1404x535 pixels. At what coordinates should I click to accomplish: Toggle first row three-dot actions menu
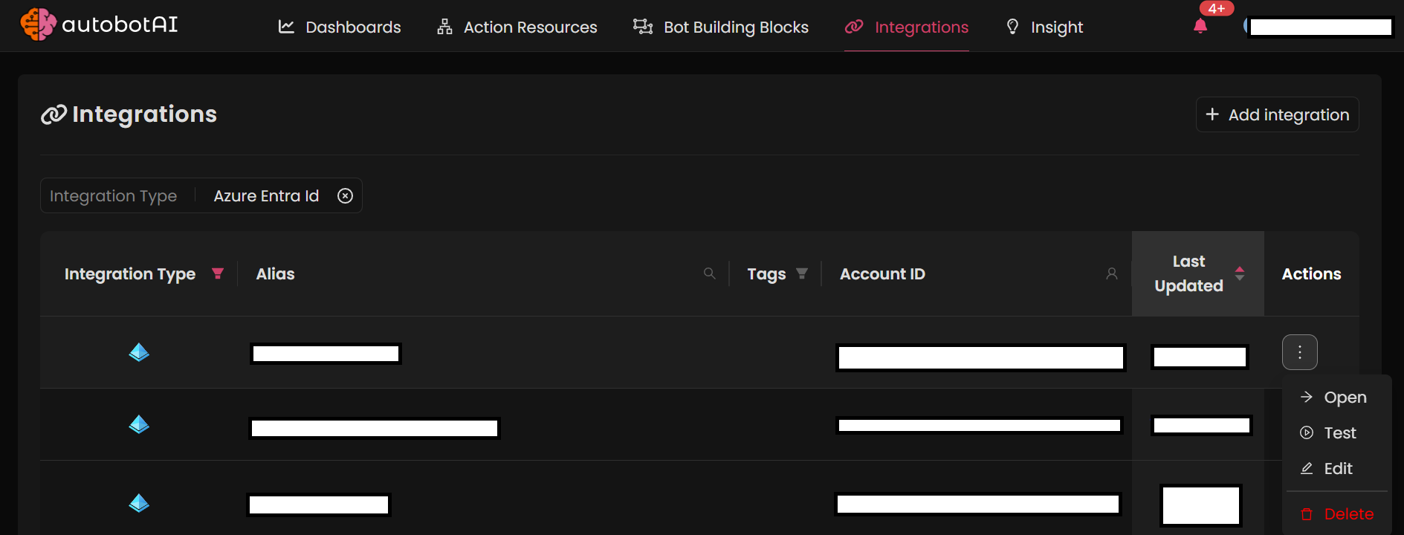tap(1299, 352)
